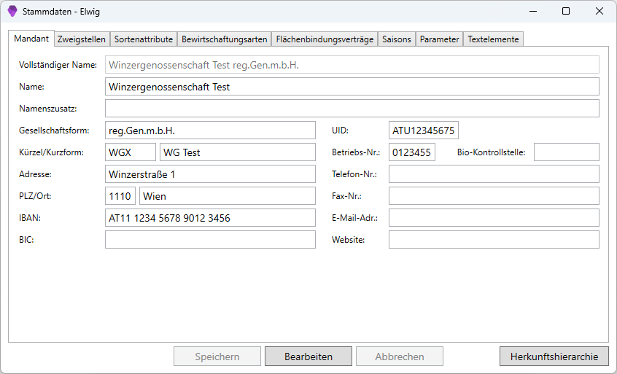Open the Flächenbindungsverträge tab

(x=325, y=39)
